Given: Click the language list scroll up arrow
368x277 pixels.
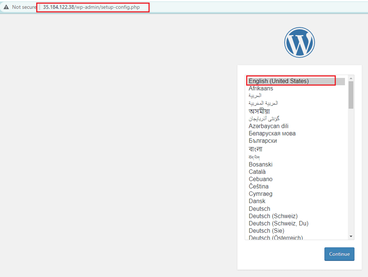Looking at the screenshot, I should (351, 78).
